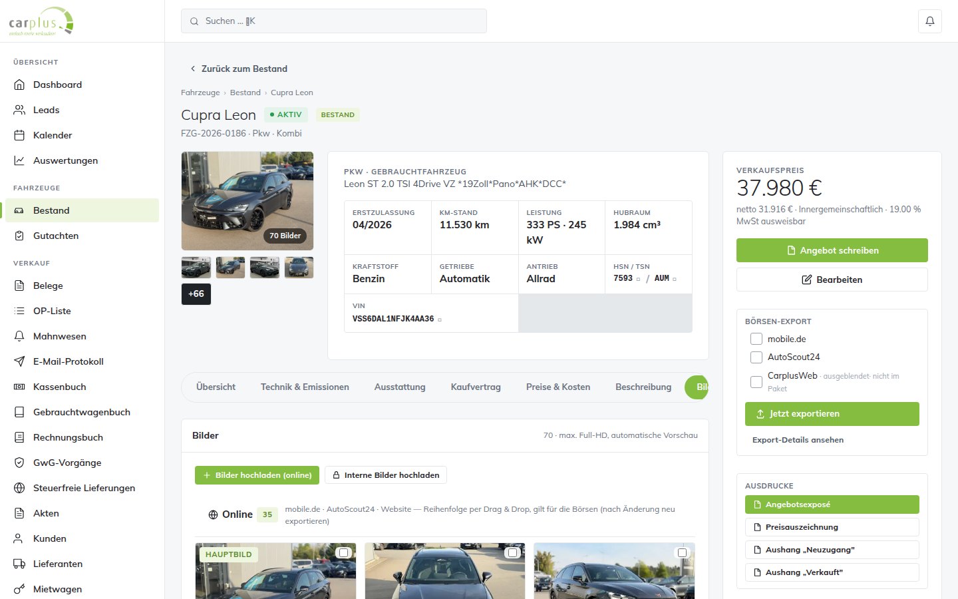Open Auswertungen chart icon
The height and width of the screenshot is (599, 958).
click(x=19, y=160)
